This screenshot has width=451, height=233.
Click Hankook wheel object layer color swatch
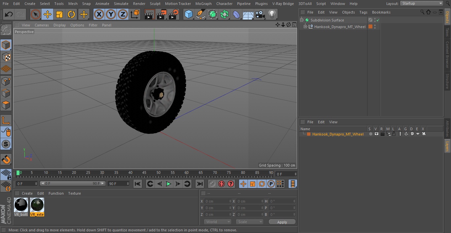pos(370,27)
